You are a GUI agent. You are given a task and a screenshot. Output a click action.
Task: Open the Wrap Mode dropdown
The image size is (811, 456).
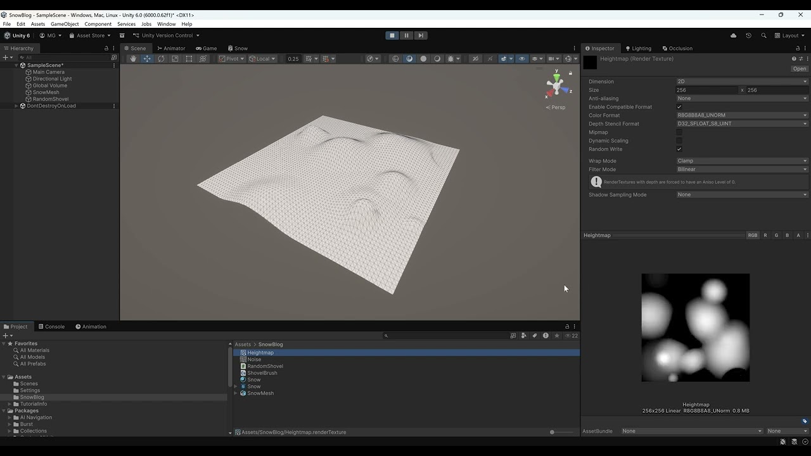pos(741,161)
